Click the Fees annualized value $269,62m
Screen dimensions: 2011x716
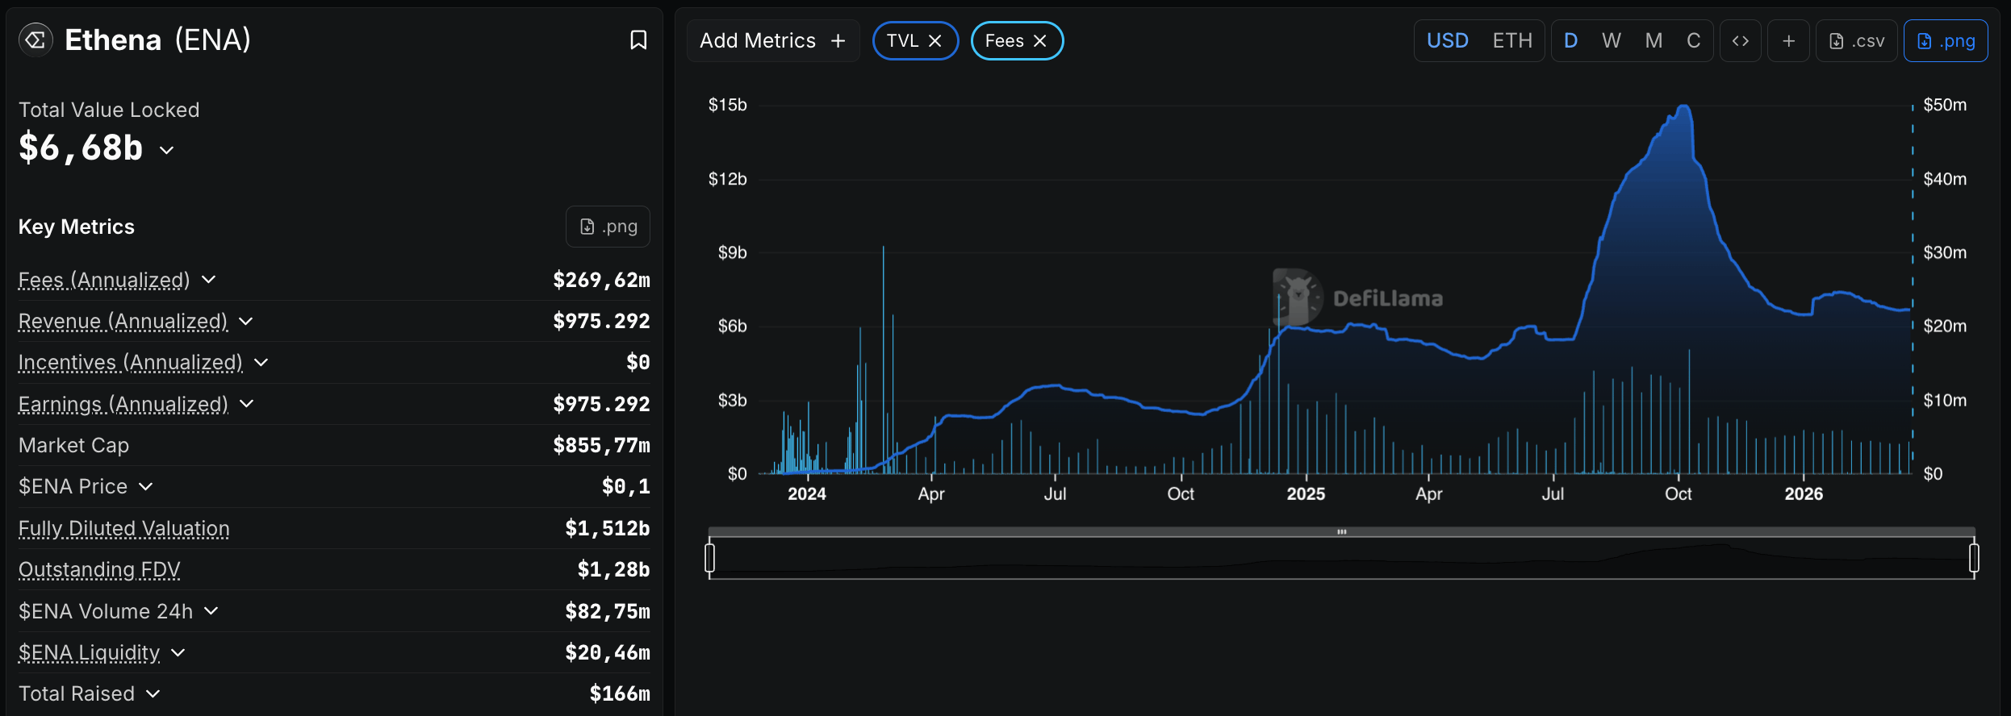[x=601, y=280]
